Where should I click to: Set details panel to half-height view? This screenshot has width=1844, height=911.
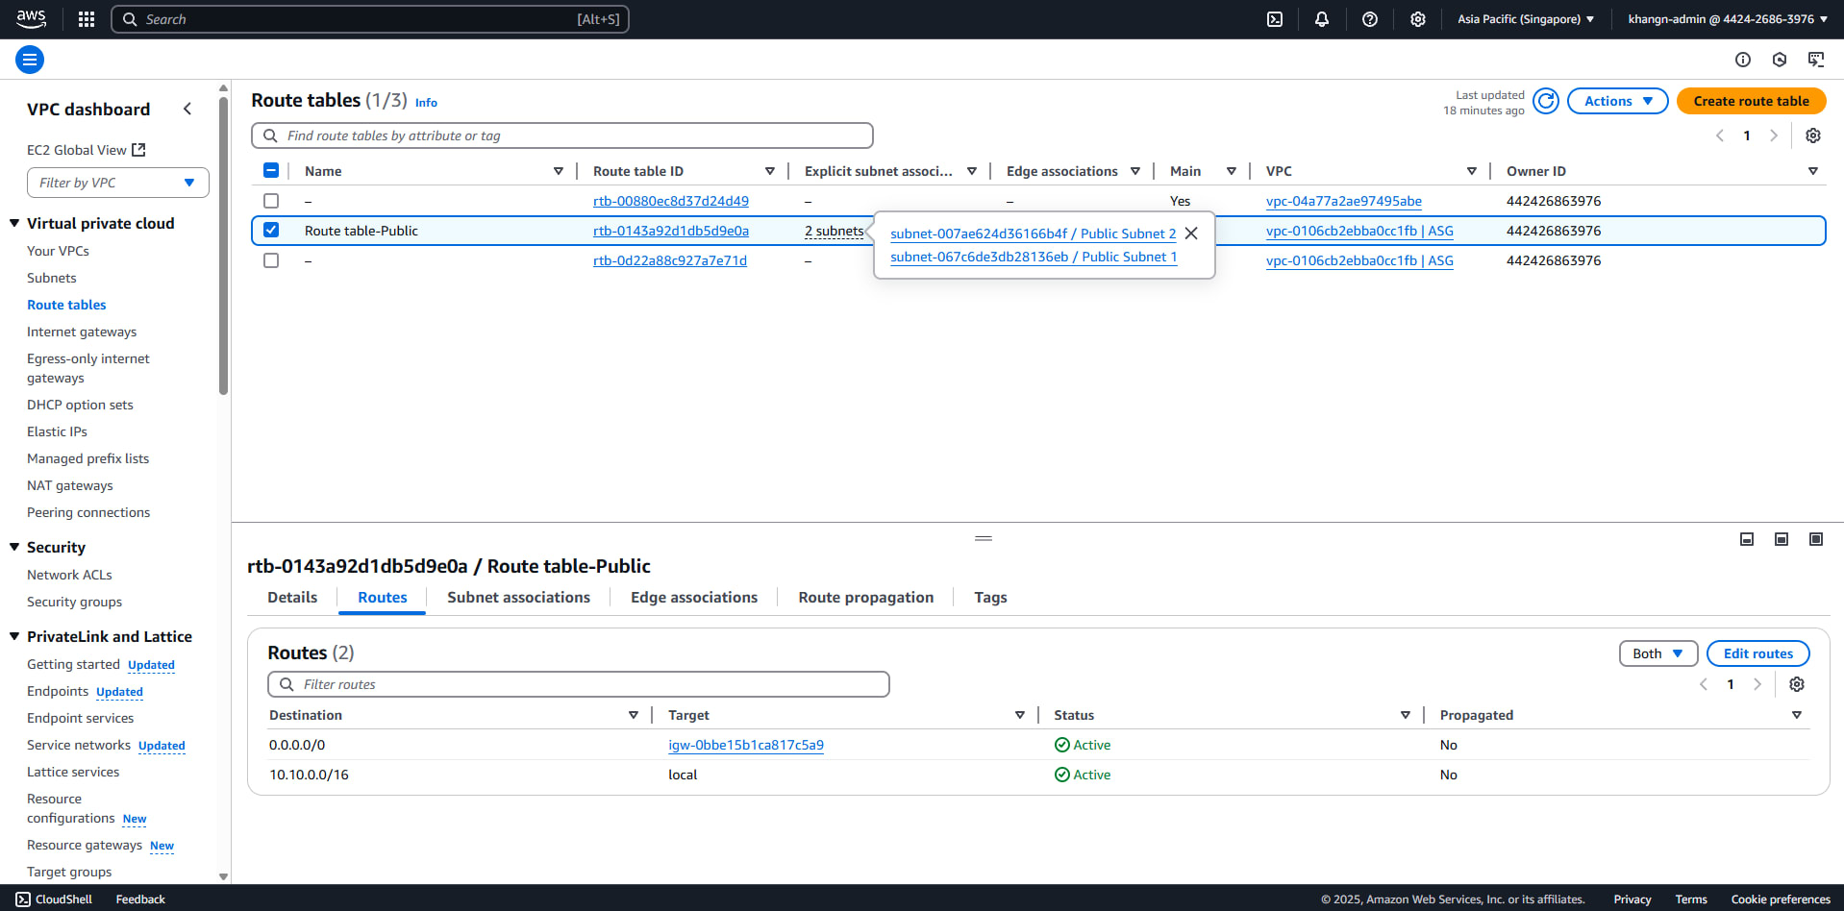pyautogui.click(x=1782, y=539)
